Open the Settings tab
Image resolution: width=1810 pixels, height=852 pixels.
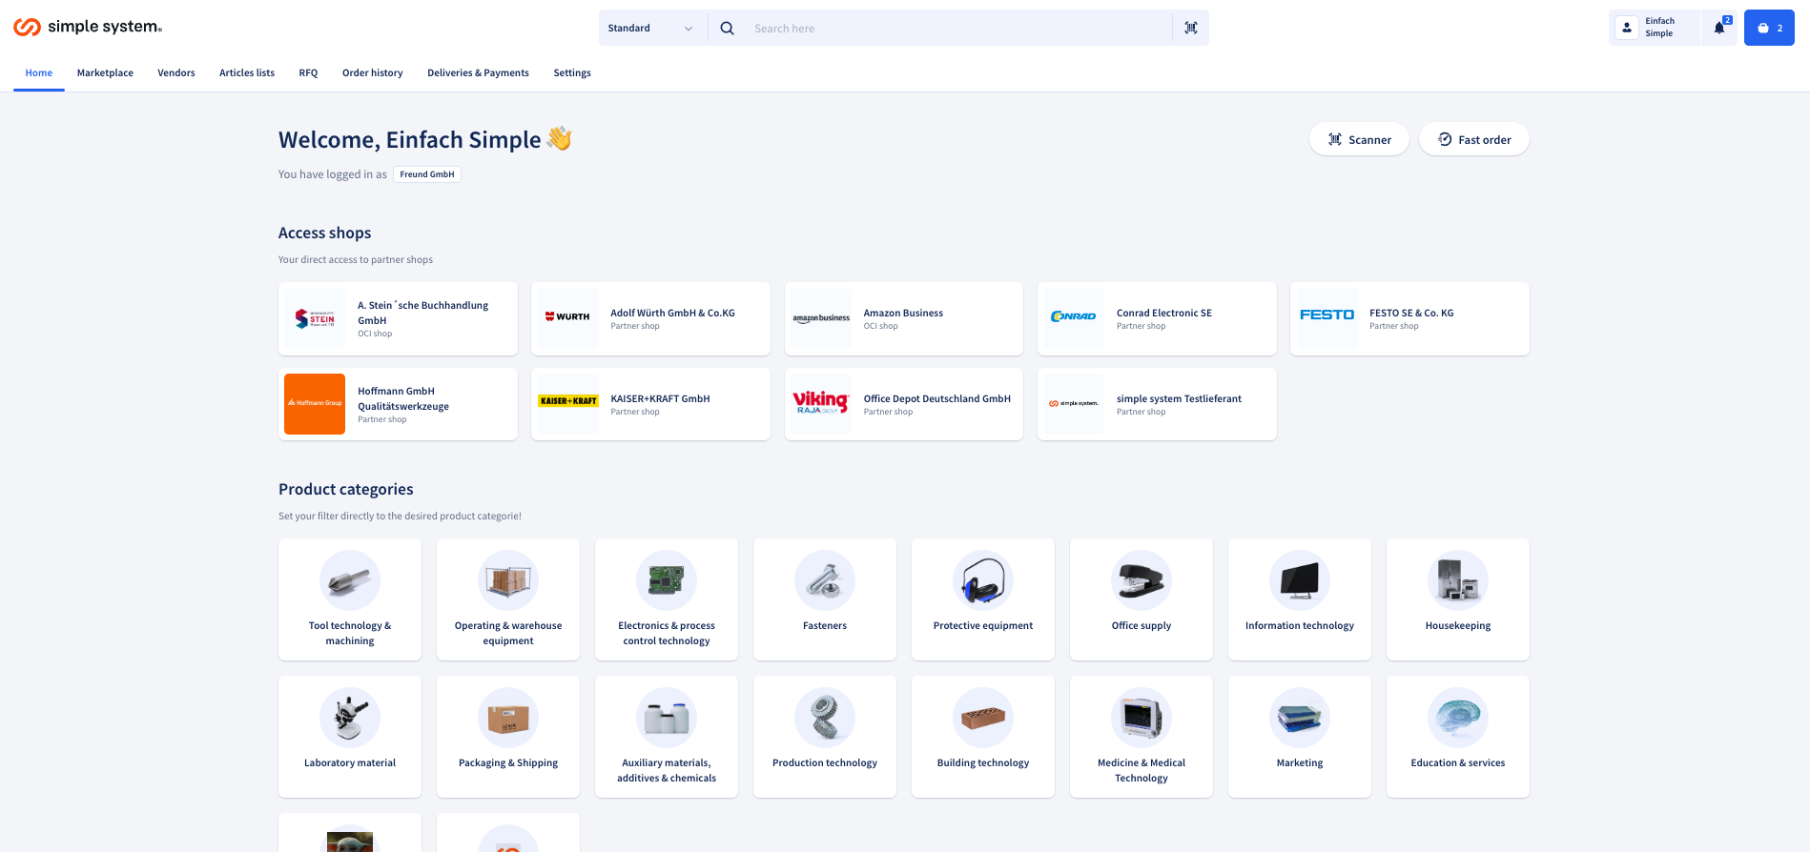pyautogui.click(x=572, y=73)
